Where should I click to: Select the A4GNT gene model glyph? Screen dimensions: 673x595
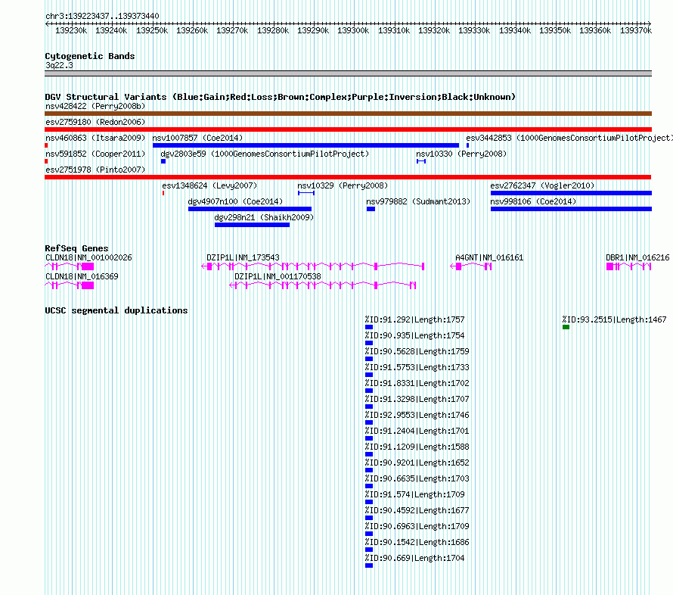(x=471, y=266)
